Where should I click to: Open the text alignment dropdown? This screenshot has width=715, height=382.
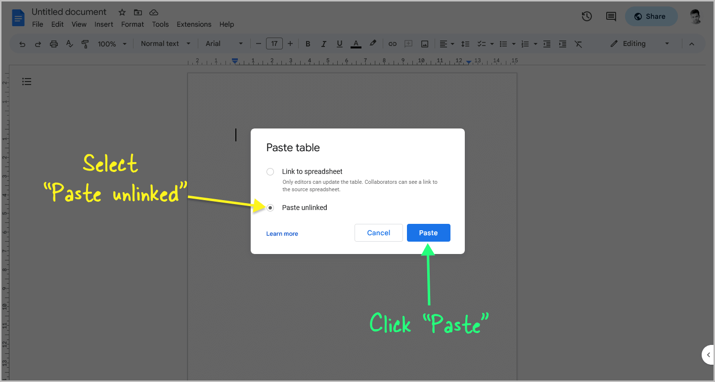pos(447,44)
